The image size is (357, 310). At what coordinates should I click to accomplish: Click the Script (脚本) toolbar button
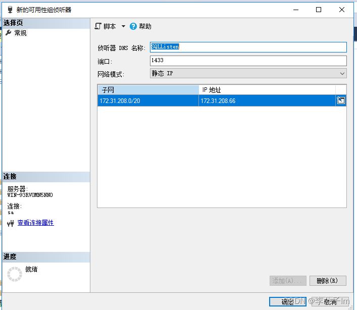[105, 26]
